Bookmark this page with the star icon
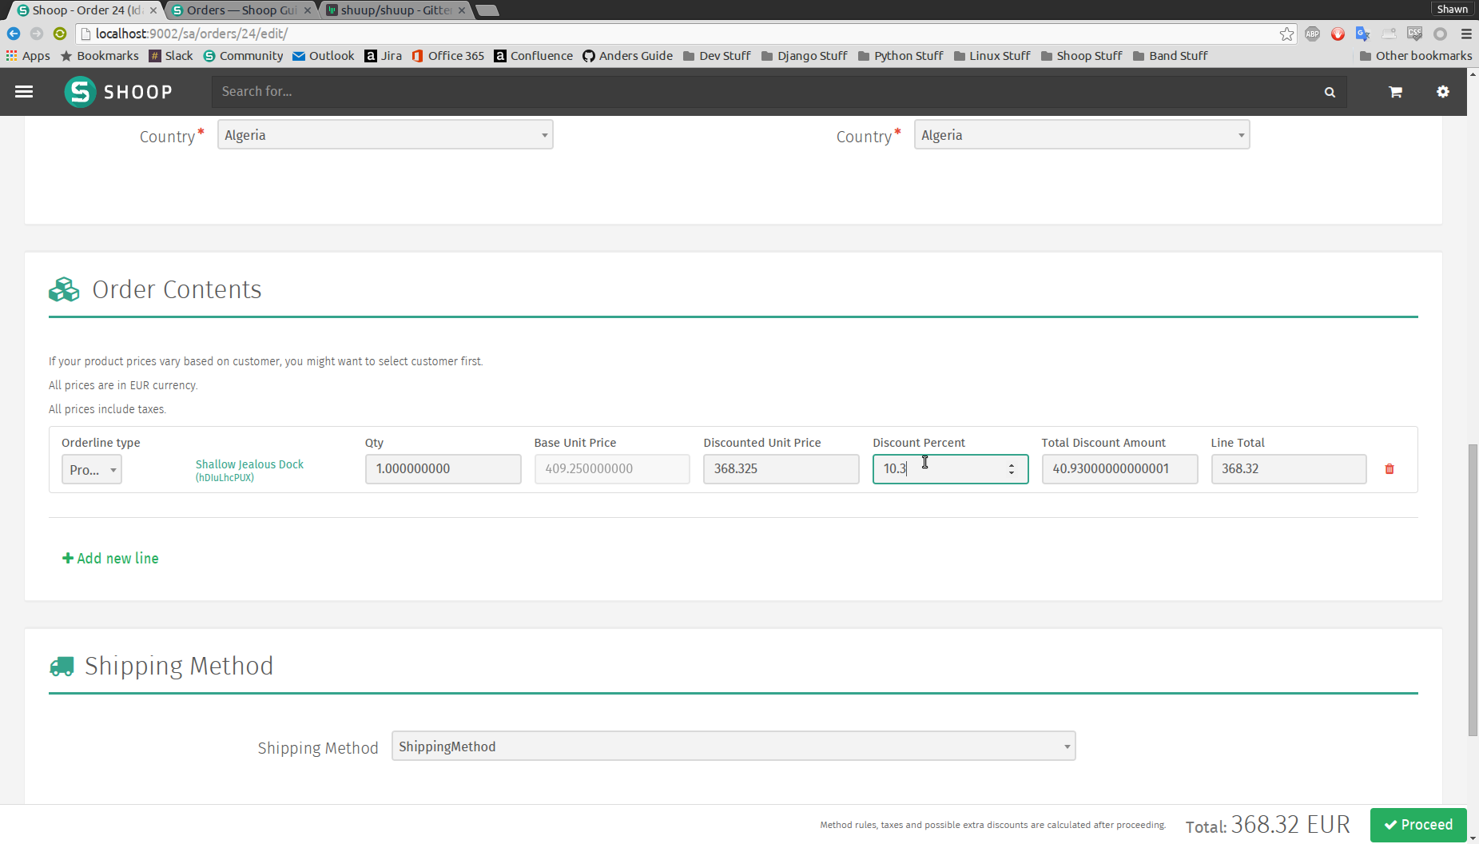 tap(1286, 34)
